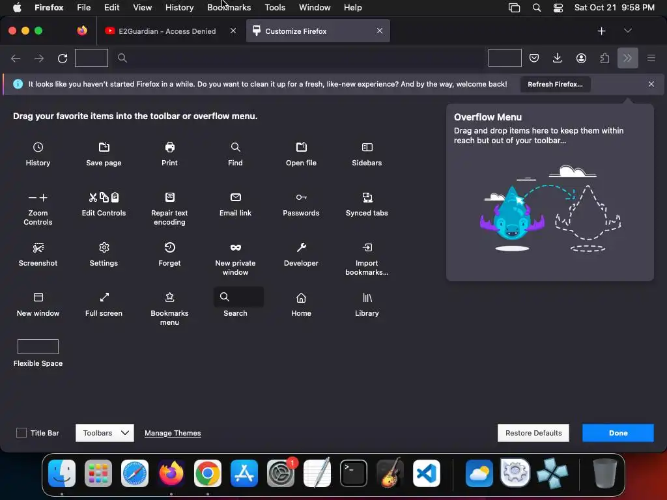Open the Edit menu in menu bar

click(111, 7)
